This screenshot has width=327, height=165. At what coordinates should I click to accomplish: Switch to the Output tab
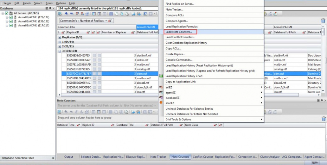[69, 157]
